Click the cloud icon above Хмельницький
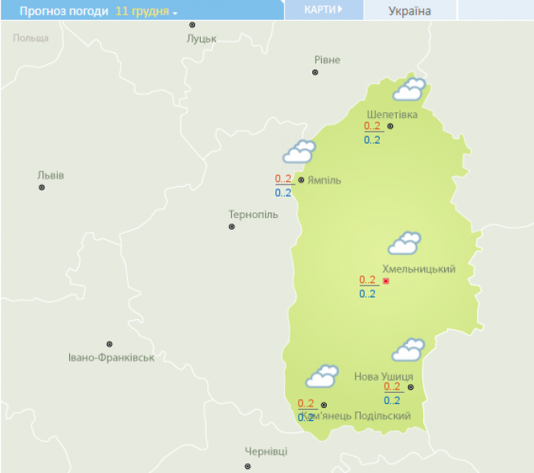534x473 pixels. pos(404,243)
